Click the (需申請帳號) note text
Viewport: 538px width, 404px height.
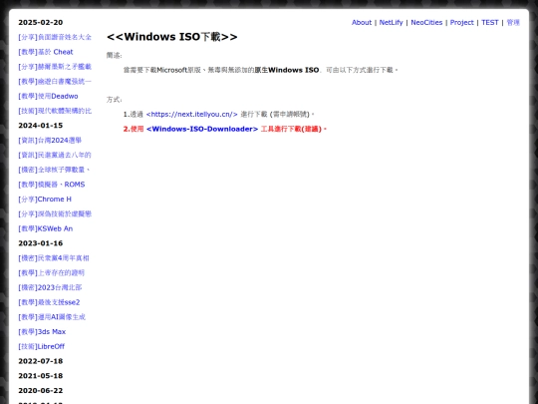pos(289,114)
